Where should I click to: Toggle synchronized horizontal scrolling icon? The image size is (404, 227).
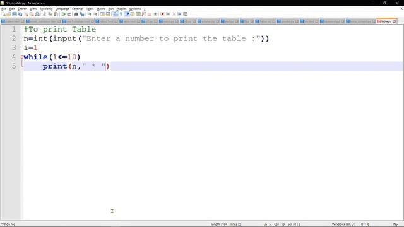(x=108, y=14)
